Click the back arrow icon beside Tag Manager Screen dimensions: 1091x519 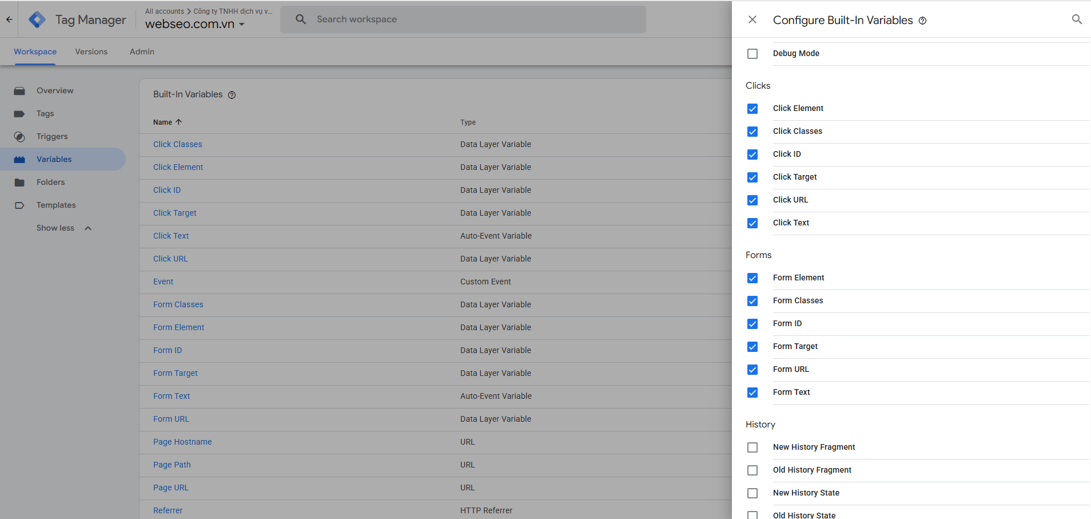point(9,19)
